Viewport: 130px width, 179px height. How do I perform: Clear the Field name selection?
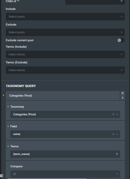pyautogui.click(x=113, y=134)
